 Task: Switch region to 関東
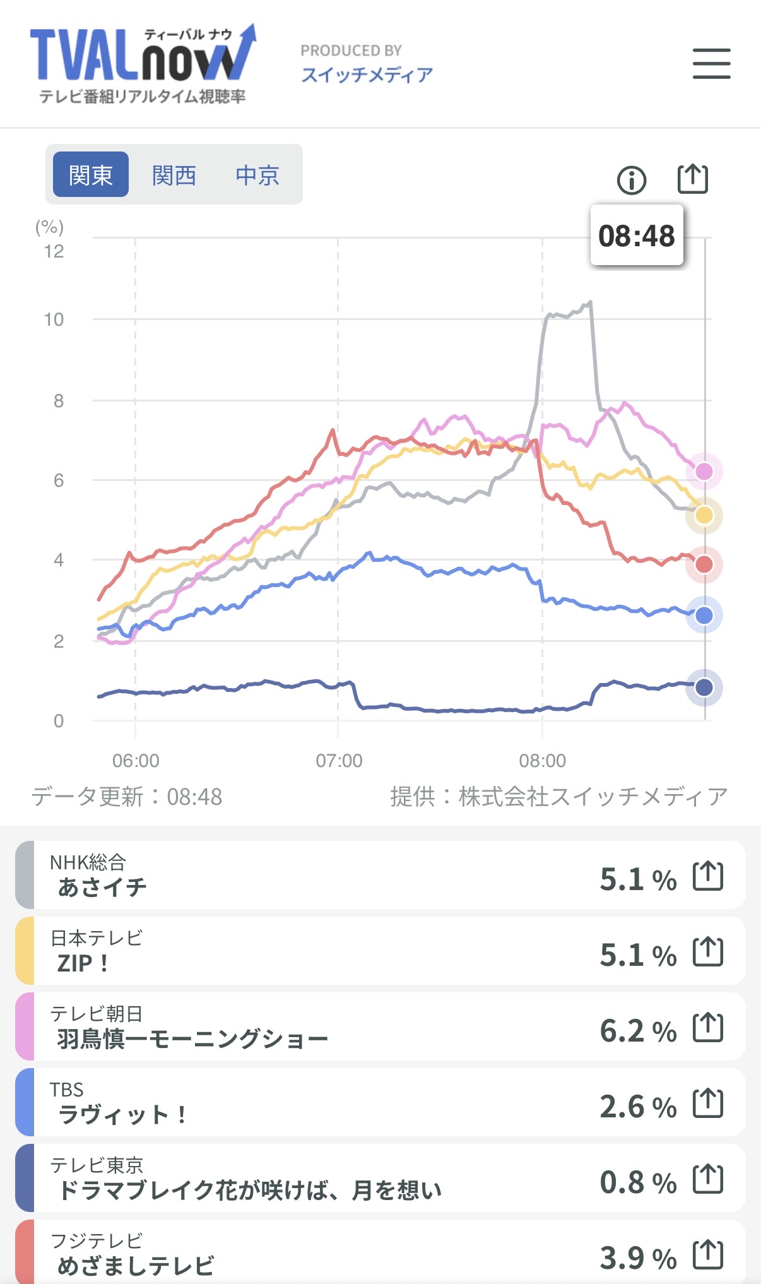tap(91, 175)
